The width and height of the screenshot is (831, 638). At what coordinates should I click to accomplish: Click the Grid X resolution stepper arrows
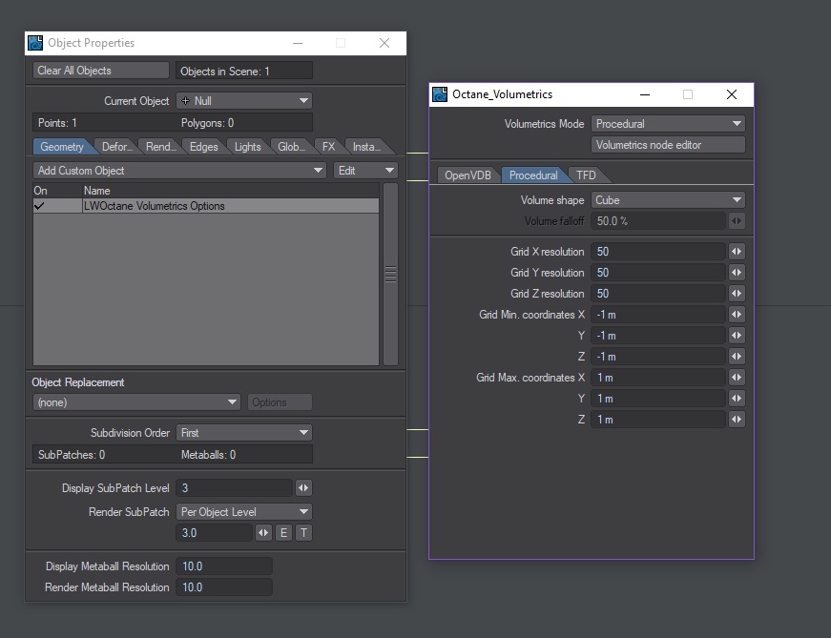tap(737, 252)
